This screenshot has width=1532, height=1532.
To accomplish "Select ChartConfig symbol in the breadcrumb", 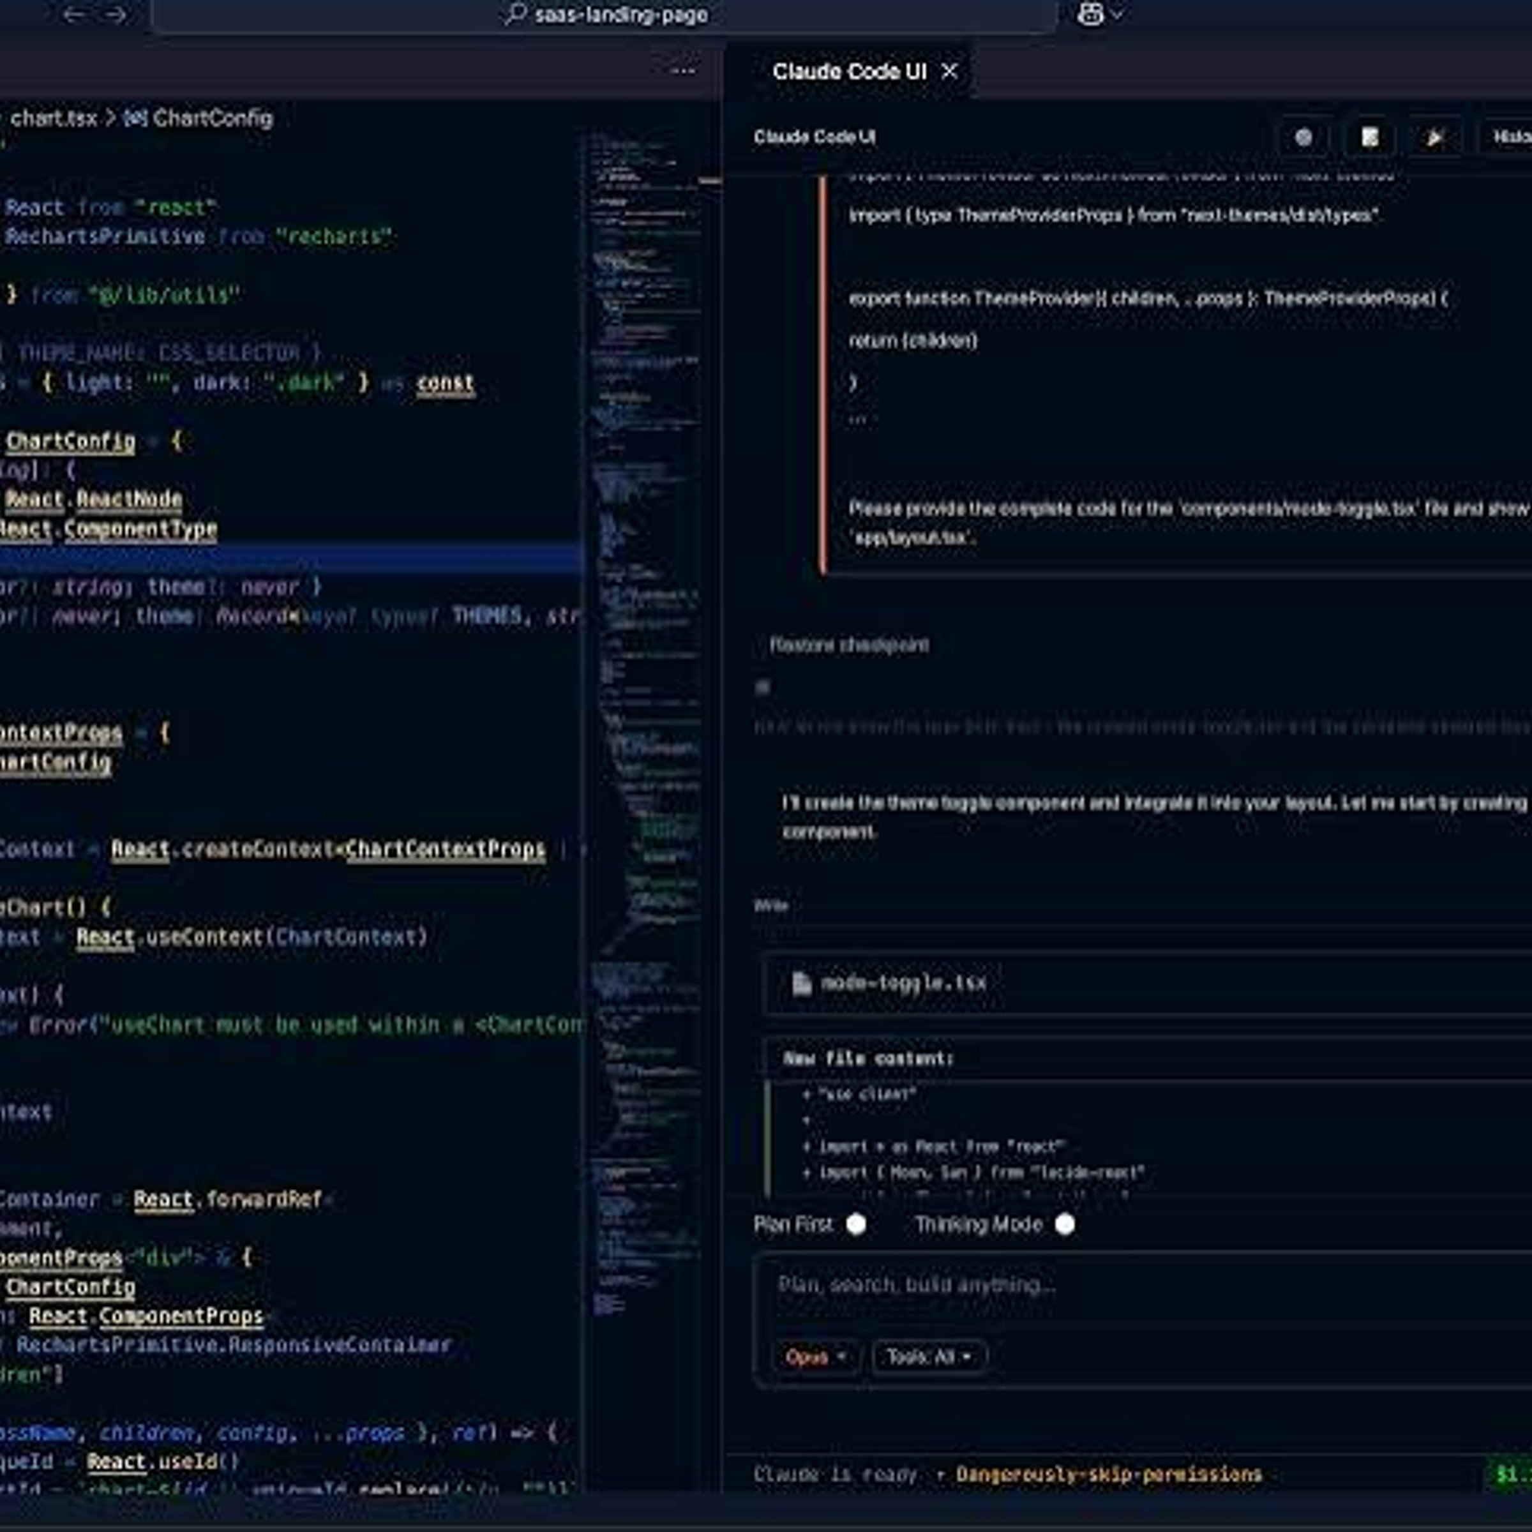I will (213, 119).
